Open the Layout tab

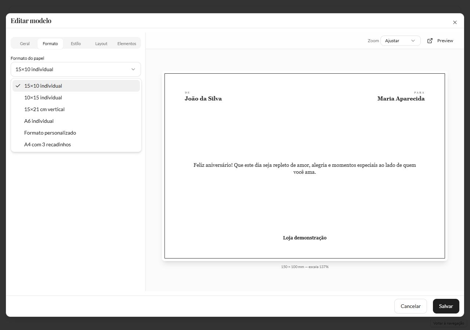tap(101, 44)
